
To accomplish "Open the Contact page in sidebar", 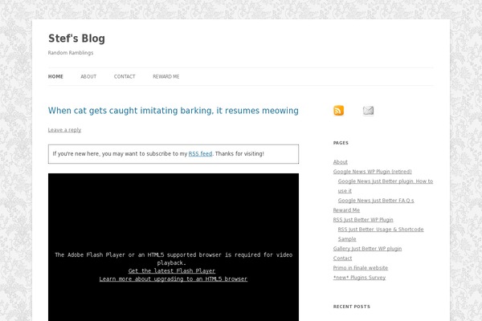I will (342, 258).
